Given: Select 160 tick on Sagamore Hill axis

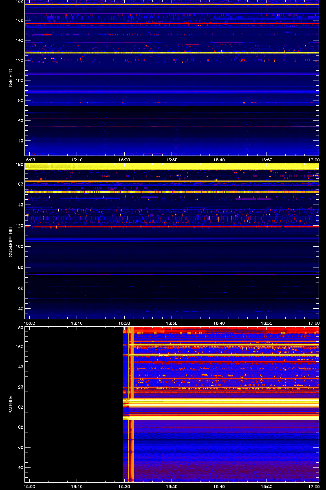Looking at the screenshot, I should (19, 184).
